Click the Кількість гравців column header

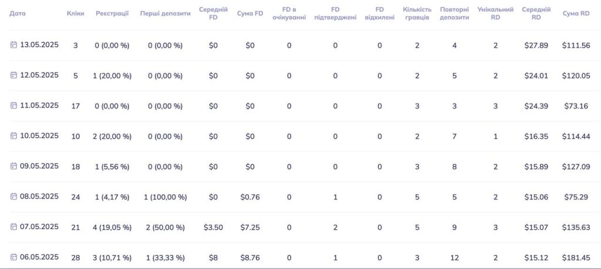click(417, 14)
